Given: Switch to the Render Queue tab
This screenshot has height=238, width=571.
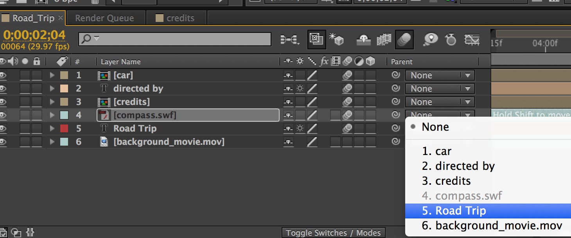Looking at the screenshot, I should (x=104, y=18).
